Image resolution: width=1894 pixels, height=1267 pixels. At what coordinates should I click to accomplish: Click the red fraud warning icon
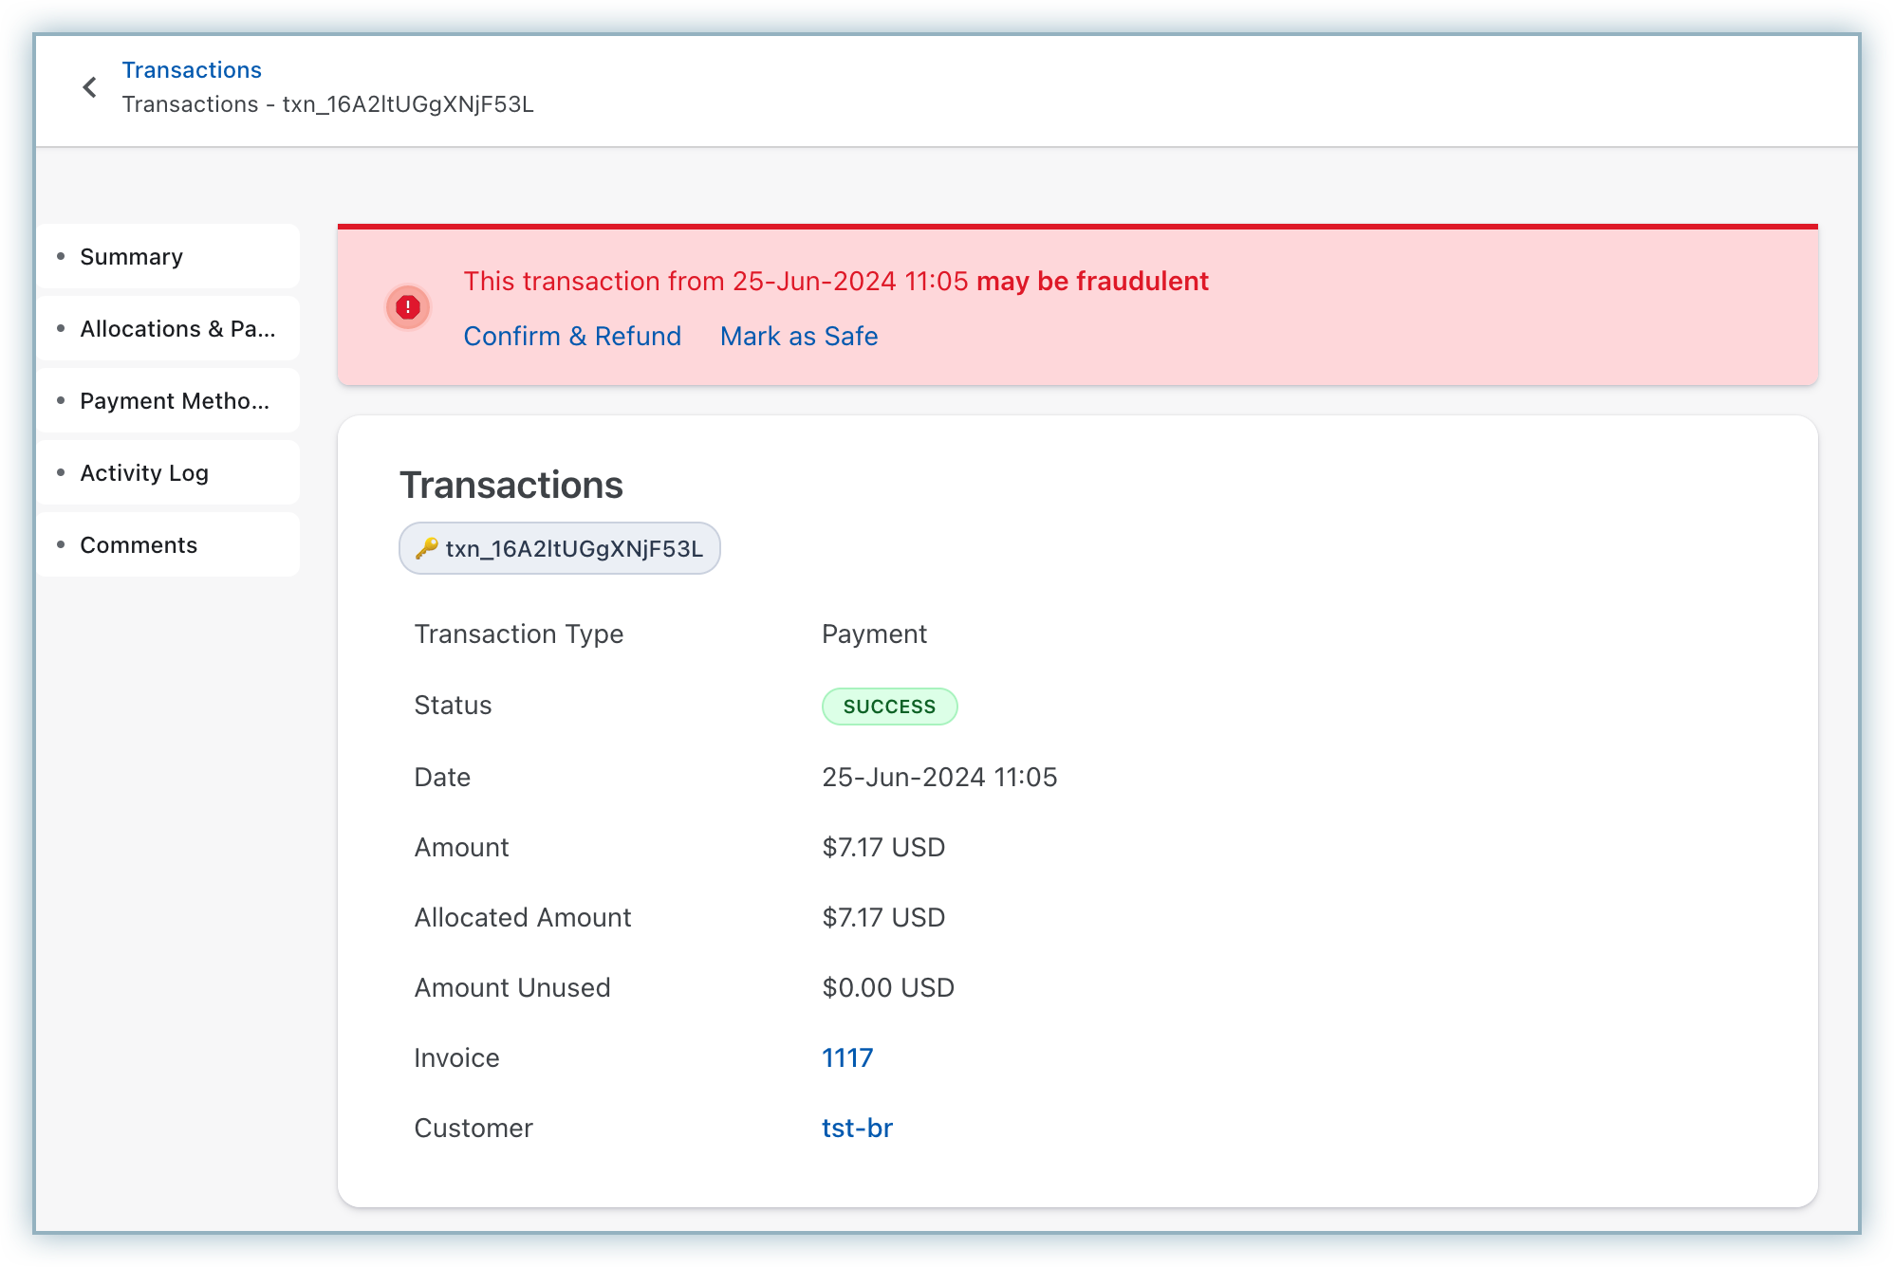coord(408,307)
